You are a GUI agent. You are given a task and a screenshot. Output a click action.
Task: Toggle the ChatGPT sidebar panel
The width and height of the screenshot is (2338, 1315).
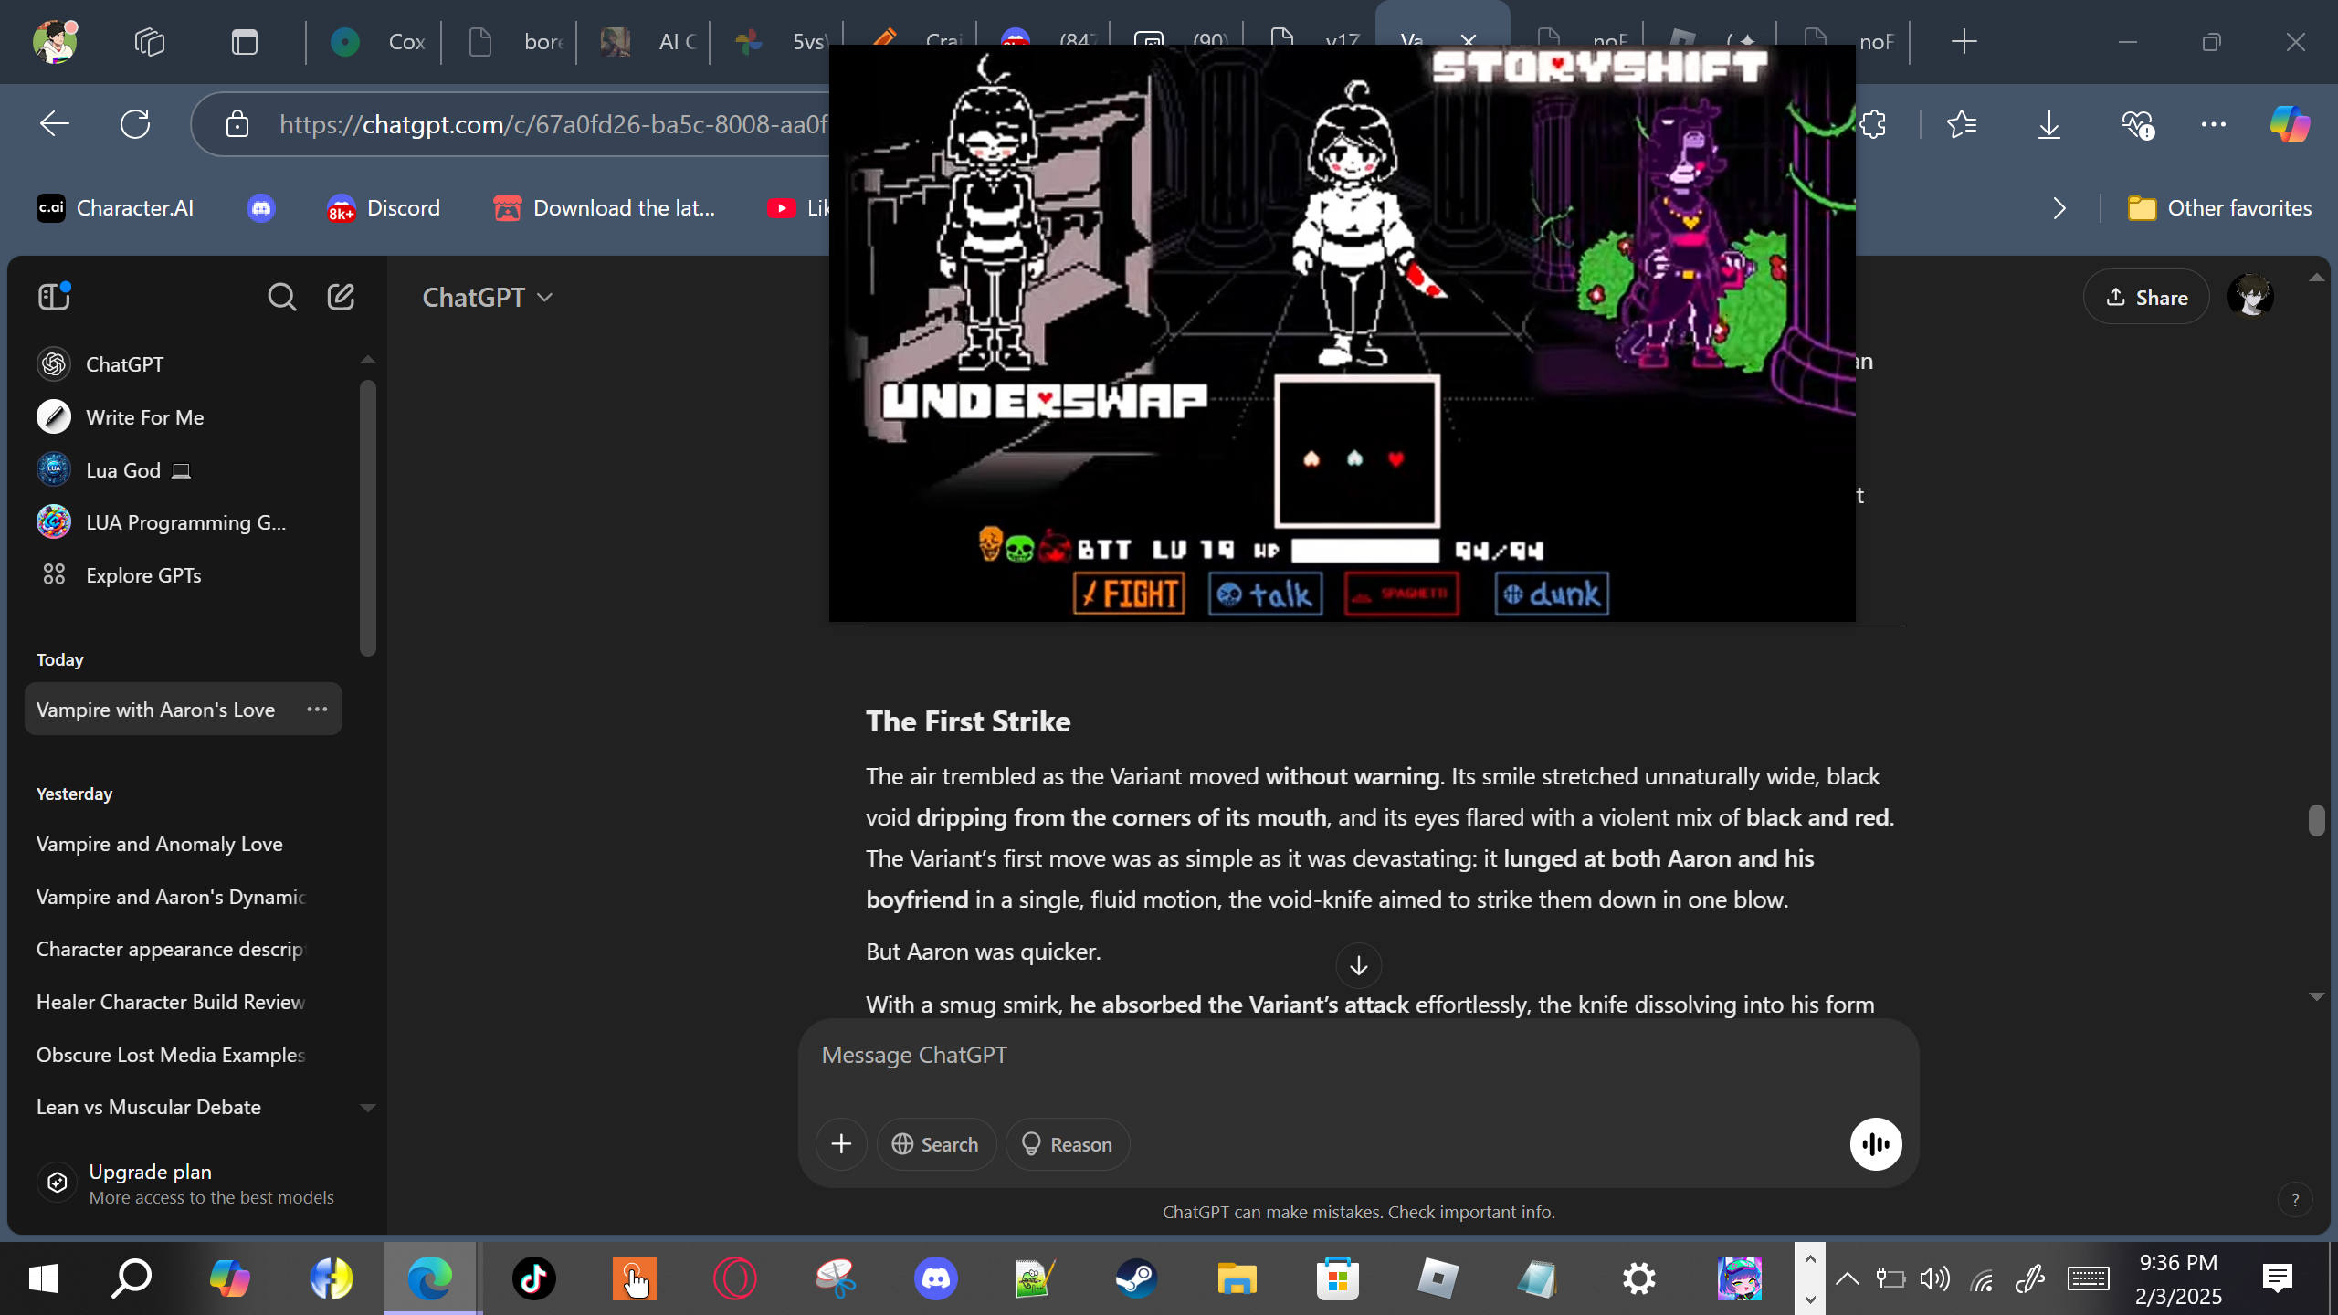tap(54, 297)
